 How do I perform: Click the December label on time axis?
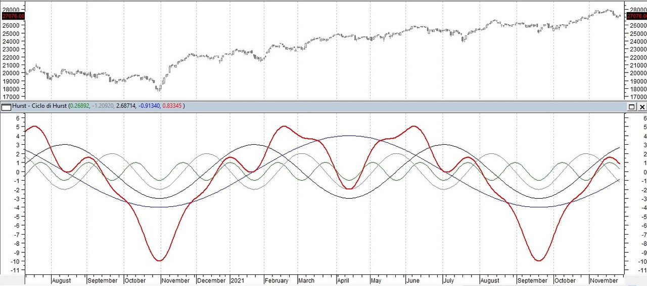coord(212,280)
